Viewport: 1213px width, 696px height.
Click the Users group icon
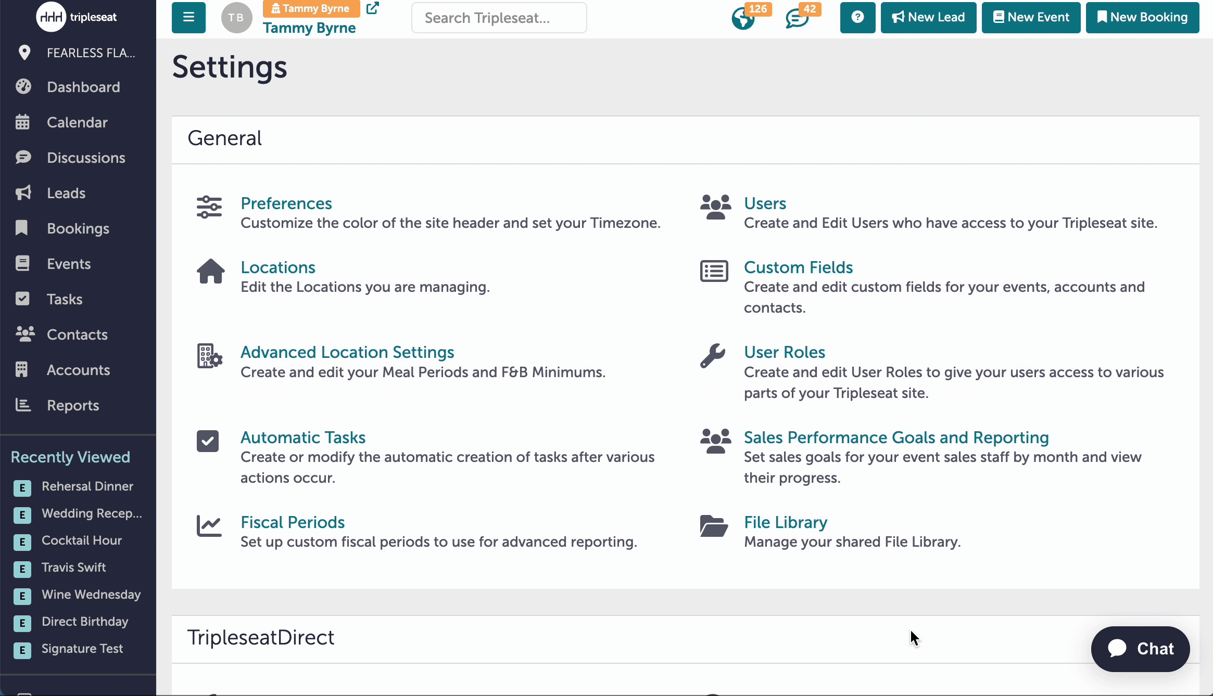(715, 207)
